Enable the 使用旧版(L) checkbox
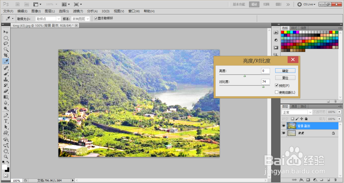This screenshot has width=344, height=183. pos(277,92)
